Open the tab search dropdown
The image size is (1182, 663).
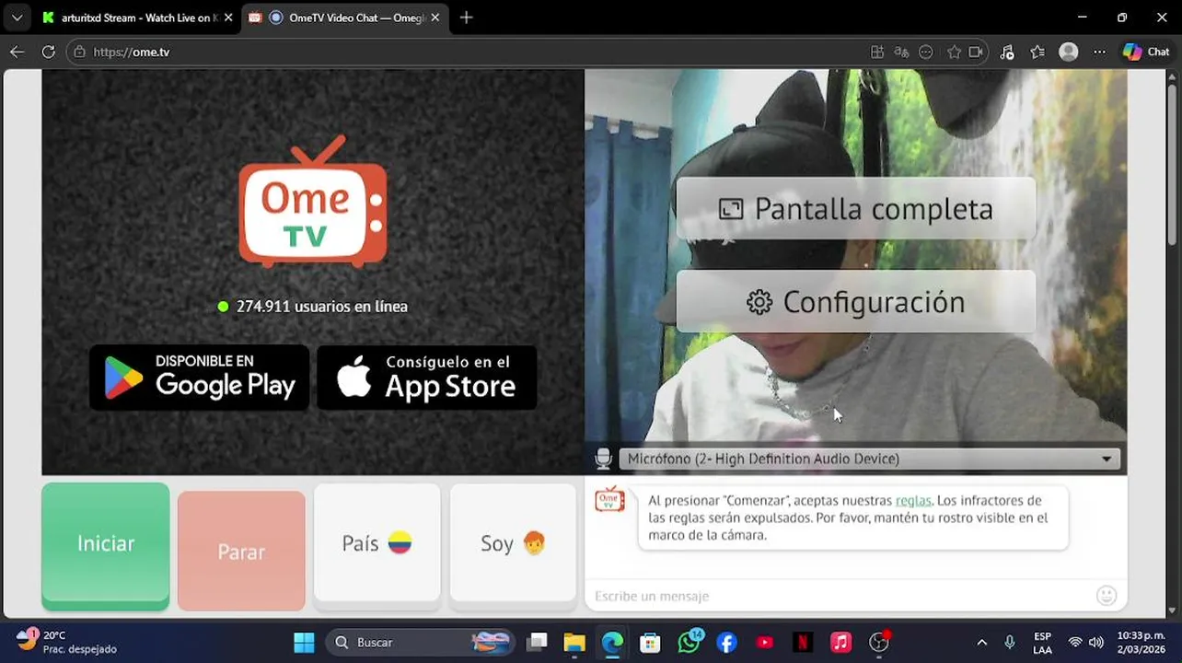coord(17,17)
